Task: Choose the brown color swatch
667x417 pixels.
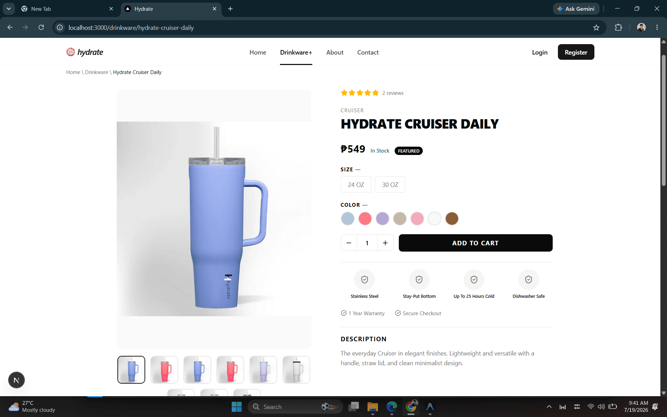Action: [452, 219]
